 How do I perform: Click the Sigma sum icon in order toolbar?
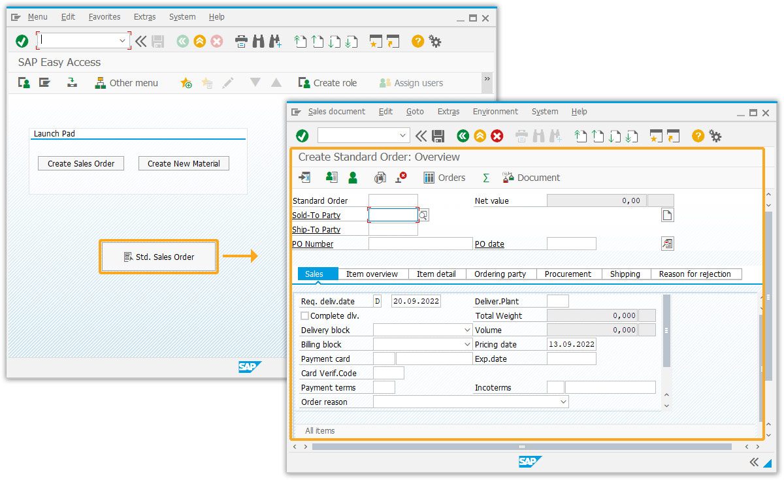click(485, 178)
